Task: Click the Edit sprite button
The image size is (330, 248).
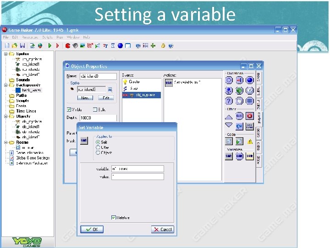Action: coord(106,98)
